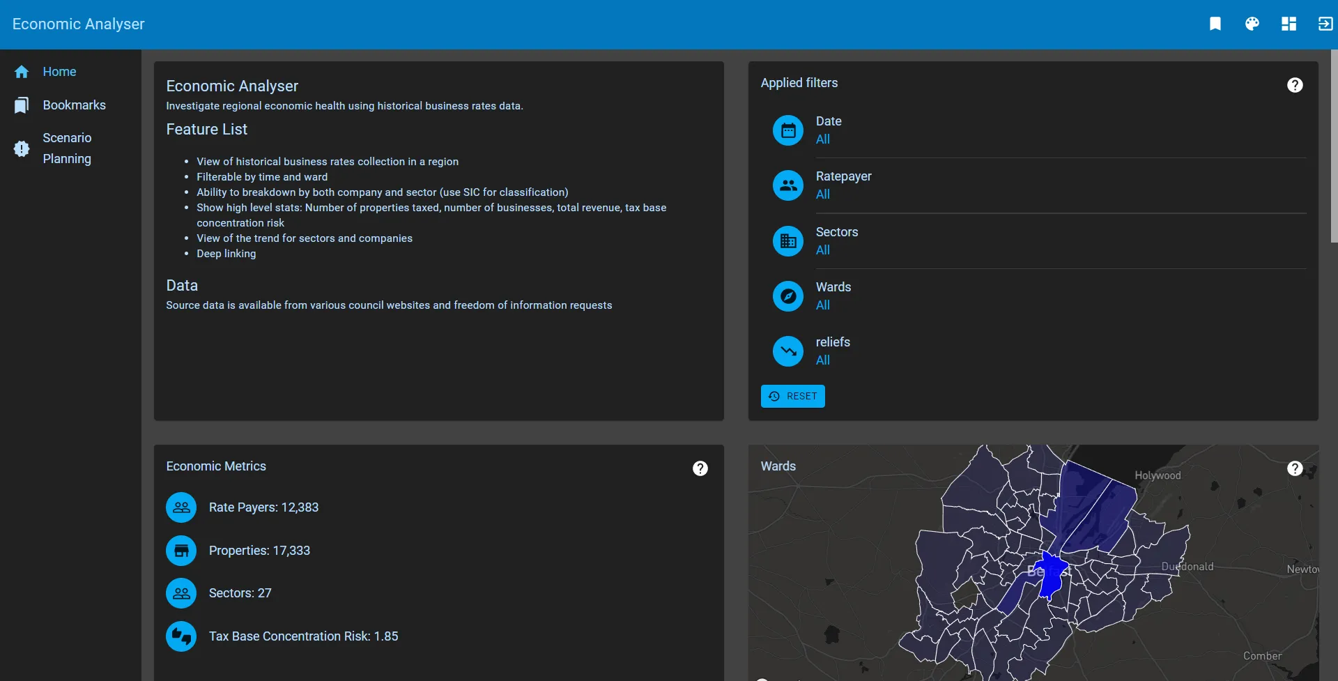This screenshot has width=1338, height=681.
Task: Click the Tax Base Concentration Risk icon
Action: point(181,636)
